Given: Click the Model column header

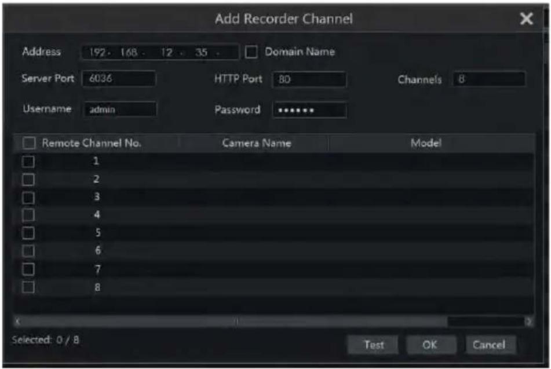Looking at the screenshot, I should click(x=425, y=143).
